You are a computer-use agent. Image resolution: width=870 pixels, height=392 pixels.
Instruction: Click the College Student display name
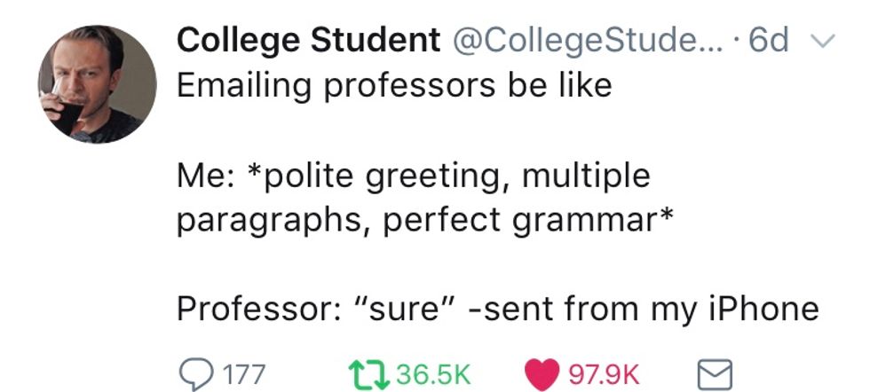(x=308, y=41)
